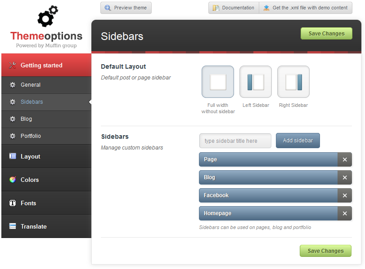Click the Preview theme button

pos(126,8)
